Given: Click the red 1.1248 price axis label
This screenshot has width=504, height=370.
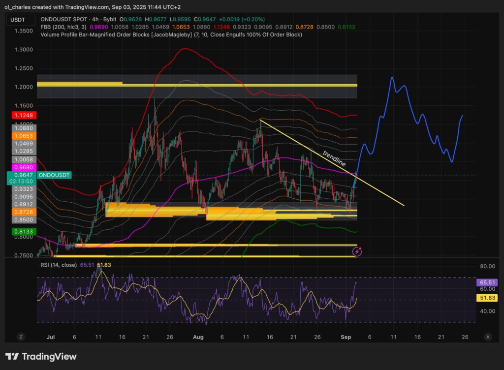Looking at the screenshot, I should [21, 115].
